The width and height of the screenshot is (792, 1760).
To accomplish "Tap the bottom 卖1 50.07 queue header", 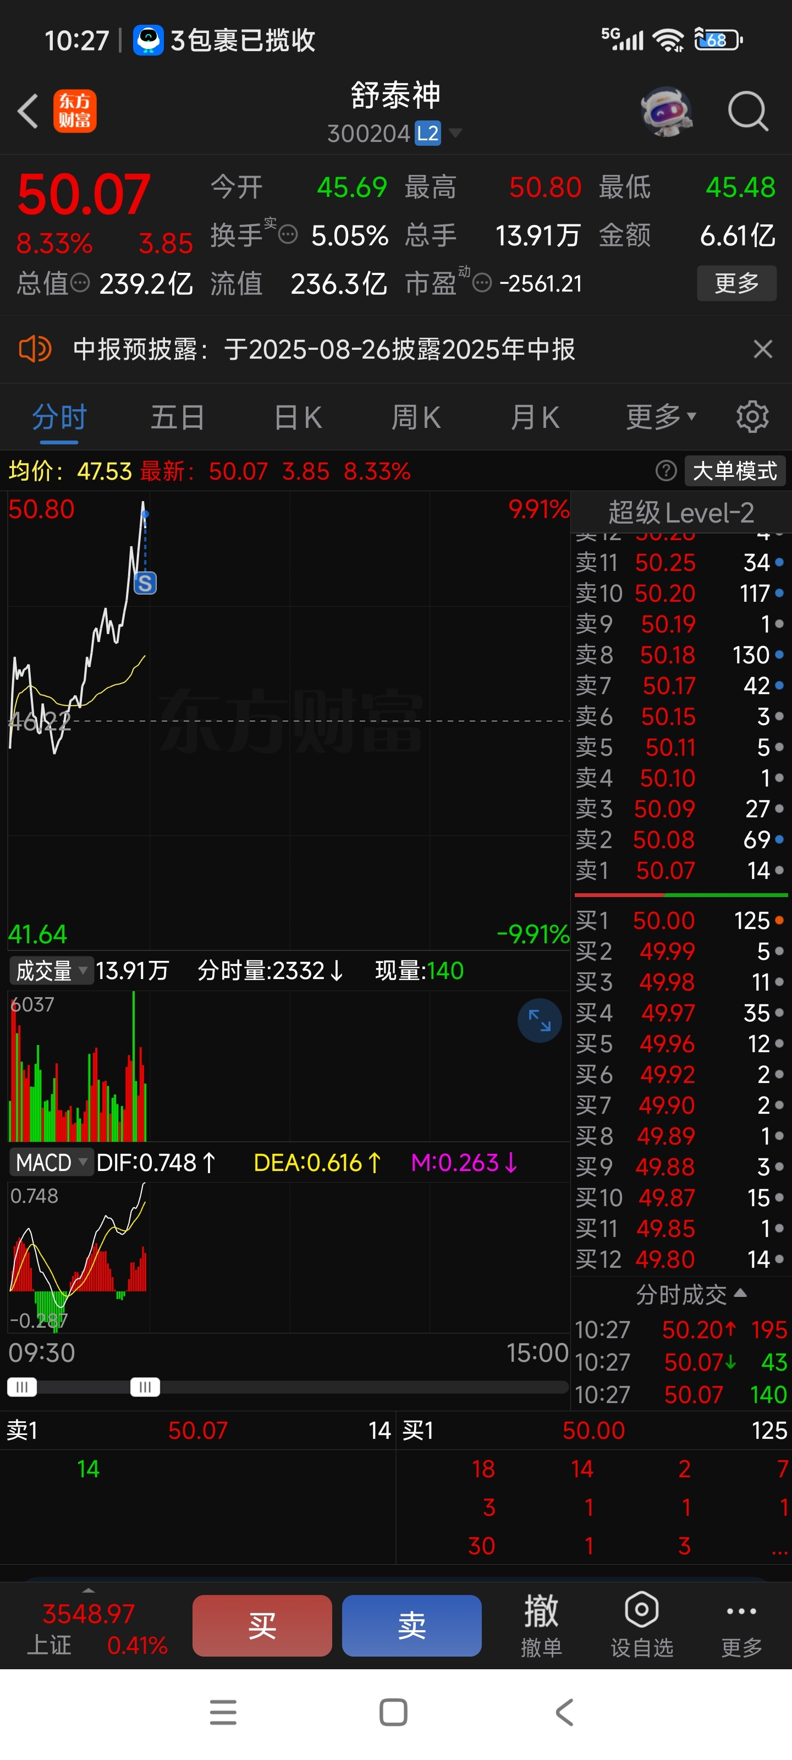I will (x=198, y=1430).
